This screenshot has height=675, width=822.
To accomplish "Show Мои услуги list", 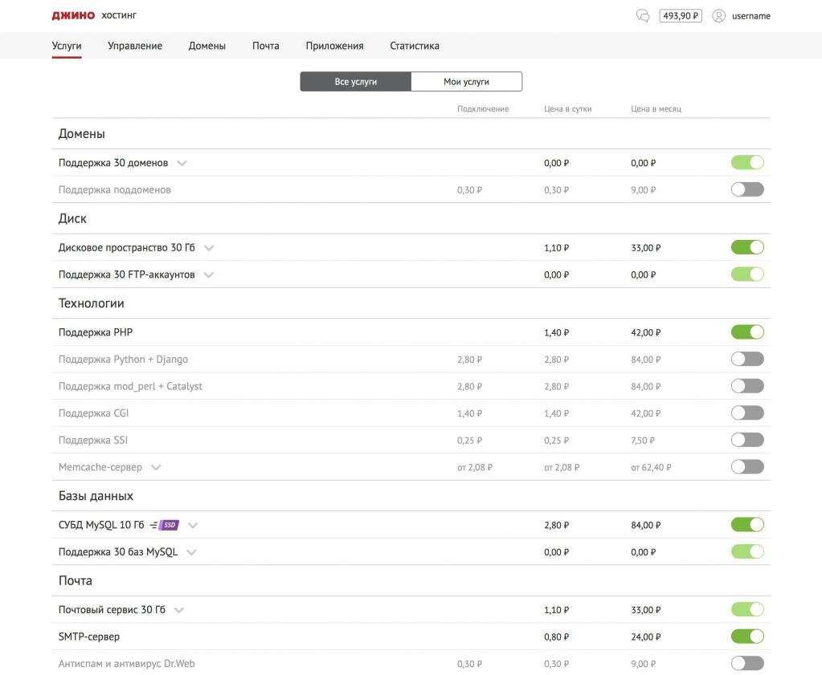I will point(466,82).
